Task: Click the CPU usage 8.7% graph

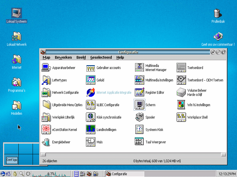Action: [51, 174]
